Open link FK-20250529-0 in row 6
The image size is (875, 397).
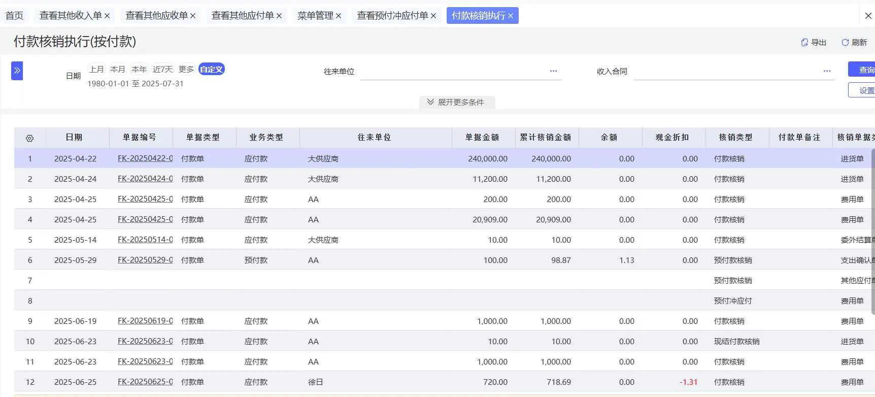pos(145,260)
